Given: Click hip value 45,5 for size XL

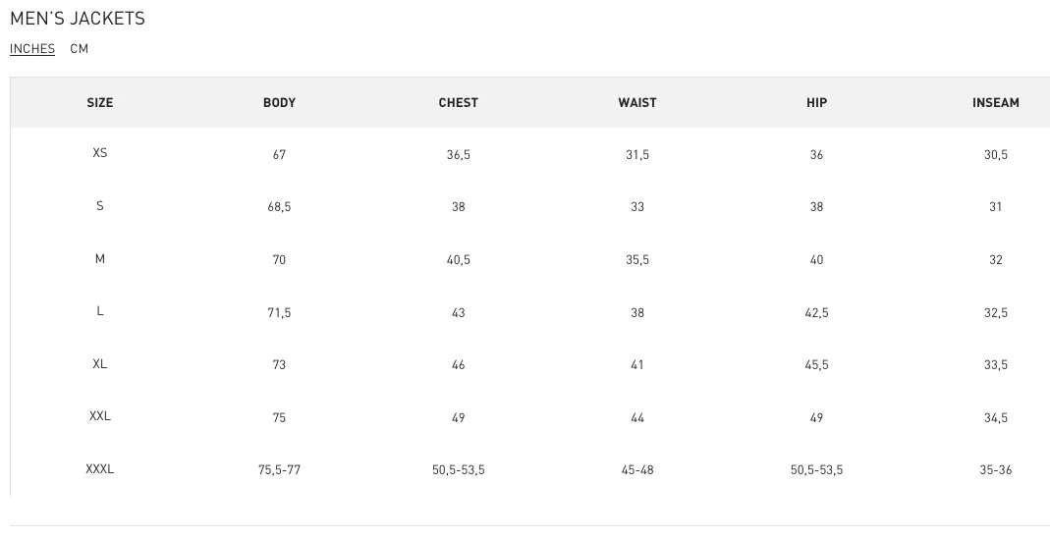Looking at the screenshot, I should [816, 365].
